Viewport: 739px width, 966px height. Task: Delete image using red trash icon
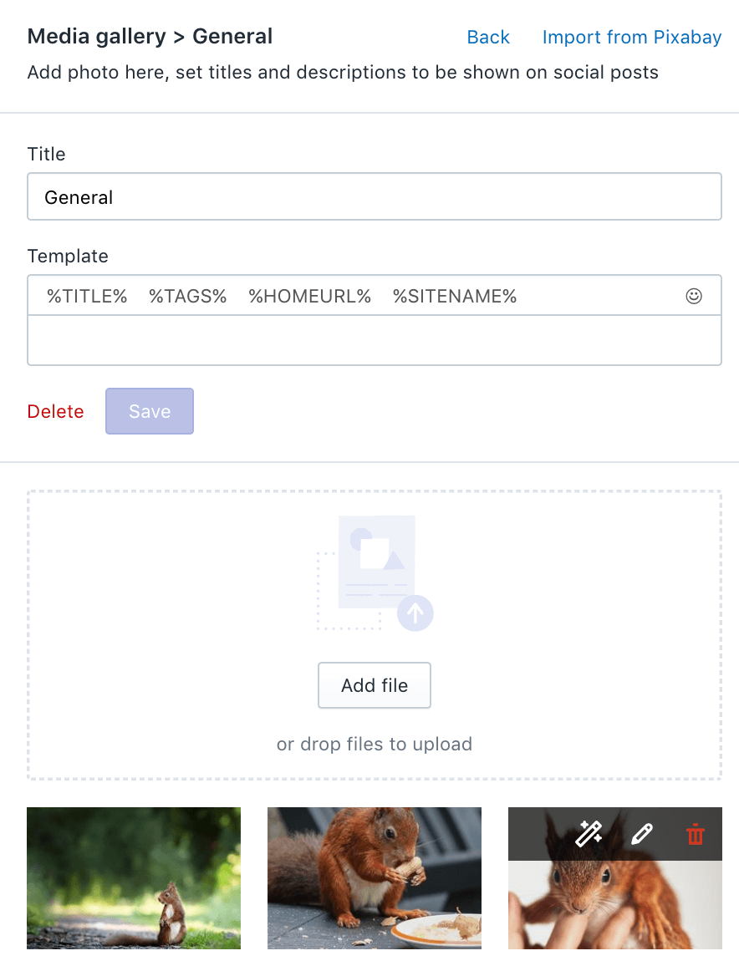click(x=696, y=834)
